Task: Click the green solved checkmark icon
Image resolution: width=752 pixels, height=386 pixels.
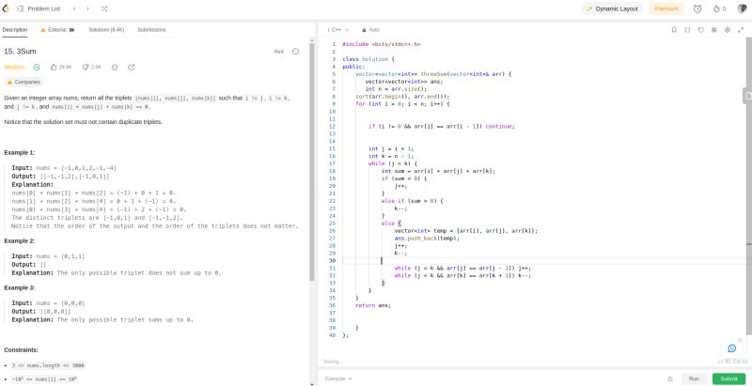Action: pos(37,68)
